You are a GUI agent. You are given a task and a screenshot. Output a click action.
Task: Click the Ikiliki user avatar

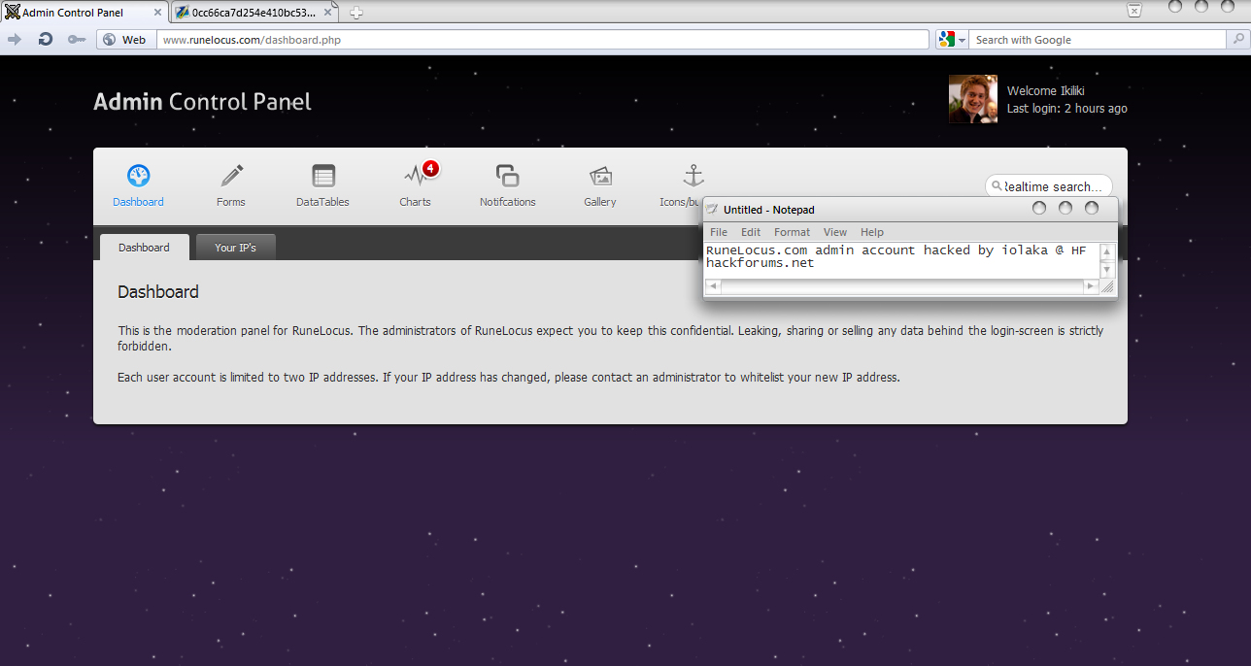point(973,99)
